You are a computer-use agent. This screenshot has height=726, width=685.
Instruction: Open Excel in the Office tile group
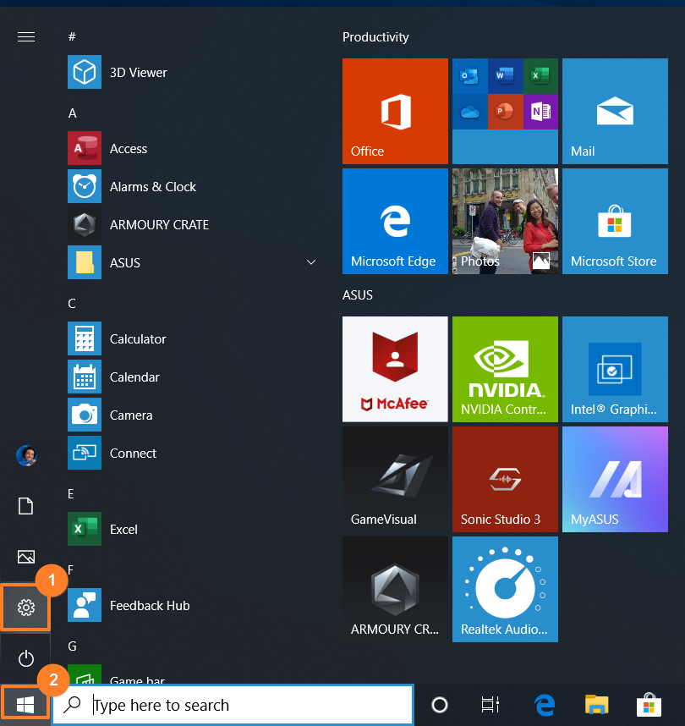click(540, 76)
